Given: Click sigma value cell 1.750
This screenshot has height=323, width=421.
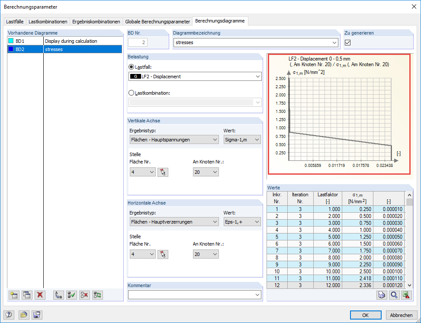Looking at the screenshot, I should pyautogui.click(x=358, y=250).
